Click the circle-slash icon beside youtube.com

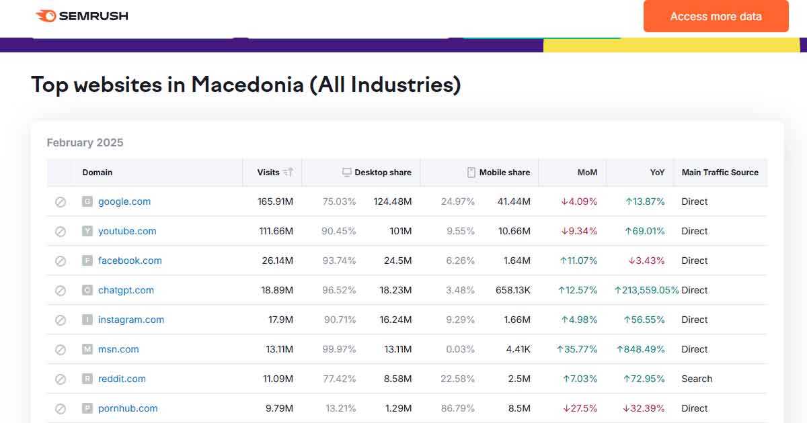(x=61, y=231)
